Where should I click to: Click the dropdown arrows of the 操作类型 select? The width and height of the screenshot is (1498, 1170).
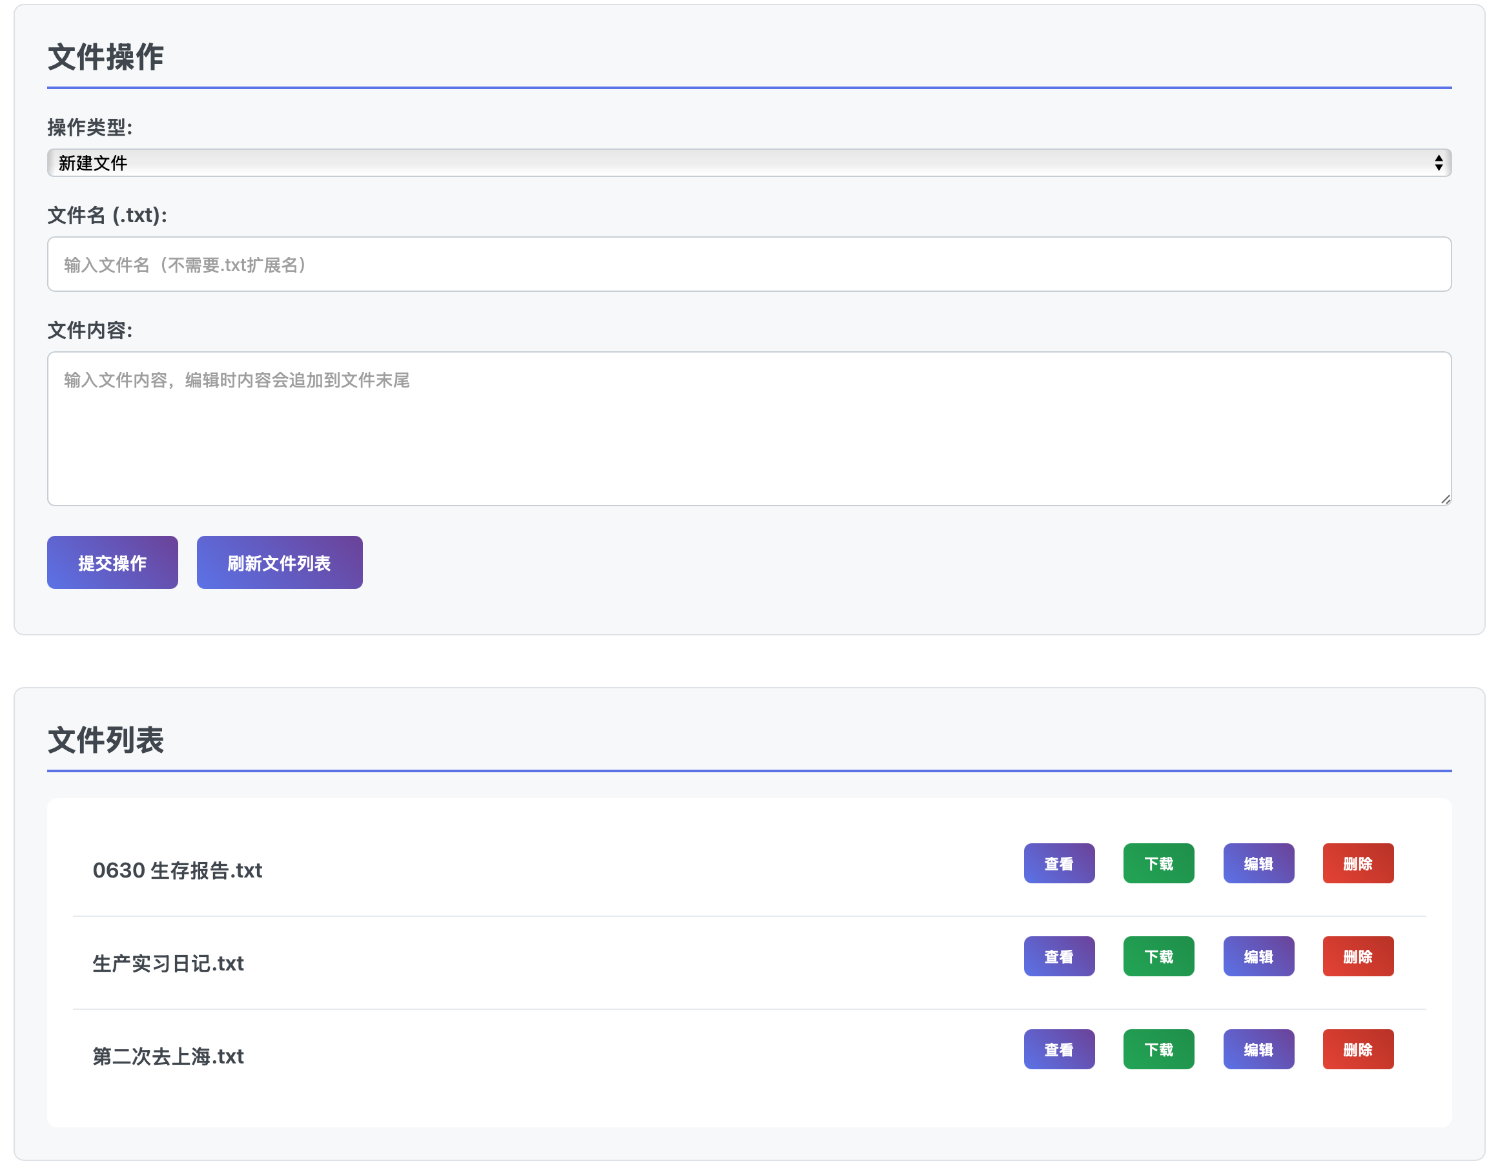(1439, 163)
